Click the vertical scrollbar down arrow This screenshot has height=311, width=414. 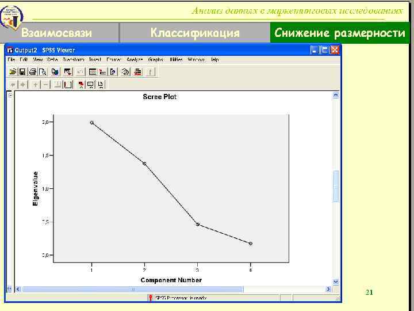pos(336,282)
